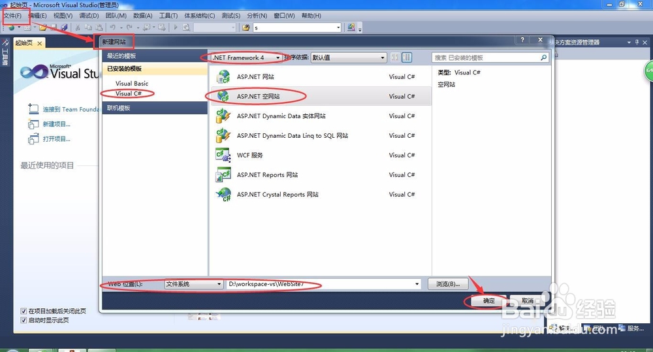This screenshot has width=653, height=352.
Task: Click the help question mark in dialog title bar
Action: click(522, 40)
